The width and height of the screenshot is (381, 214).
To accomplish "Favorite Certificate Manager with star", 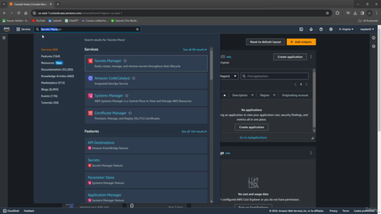I will click(130, 113).
